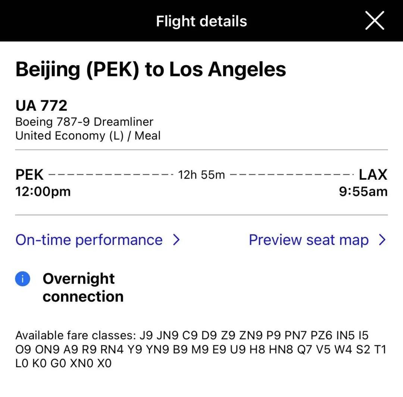Click the Beijing to Los Angeles heading
Viewport: 403px width, 397px height.
[x=151, y=69]
